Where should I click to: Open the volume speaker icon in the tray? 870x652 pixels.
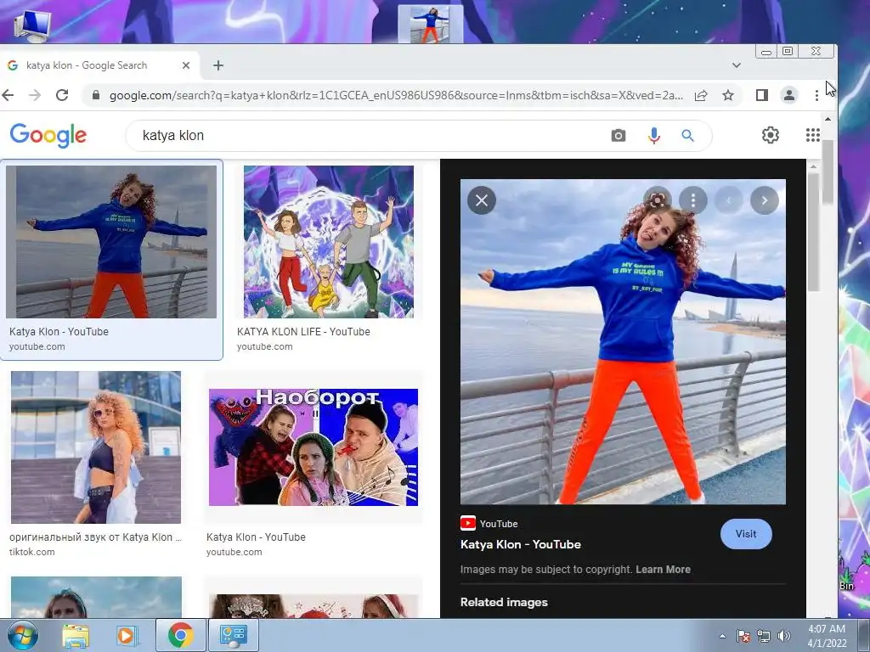(x=783, y=636)
